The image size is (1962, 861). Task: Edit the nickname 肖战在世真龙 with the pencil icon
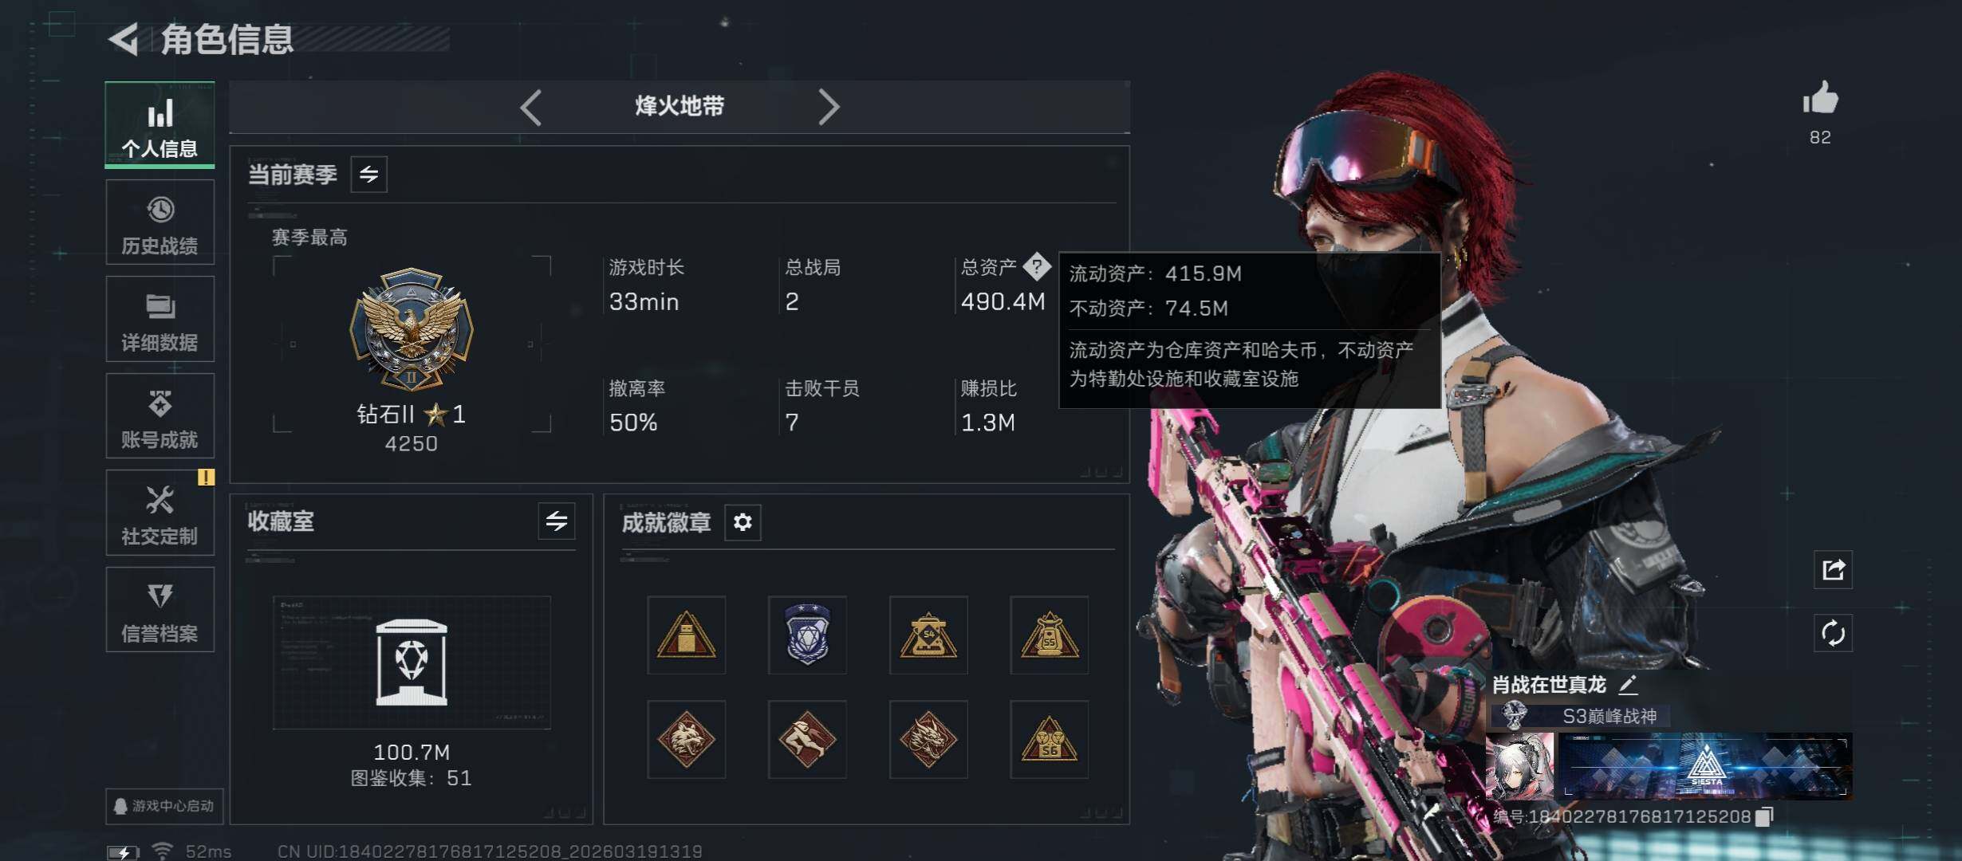pyautogui.click(x=1628, y=684)
